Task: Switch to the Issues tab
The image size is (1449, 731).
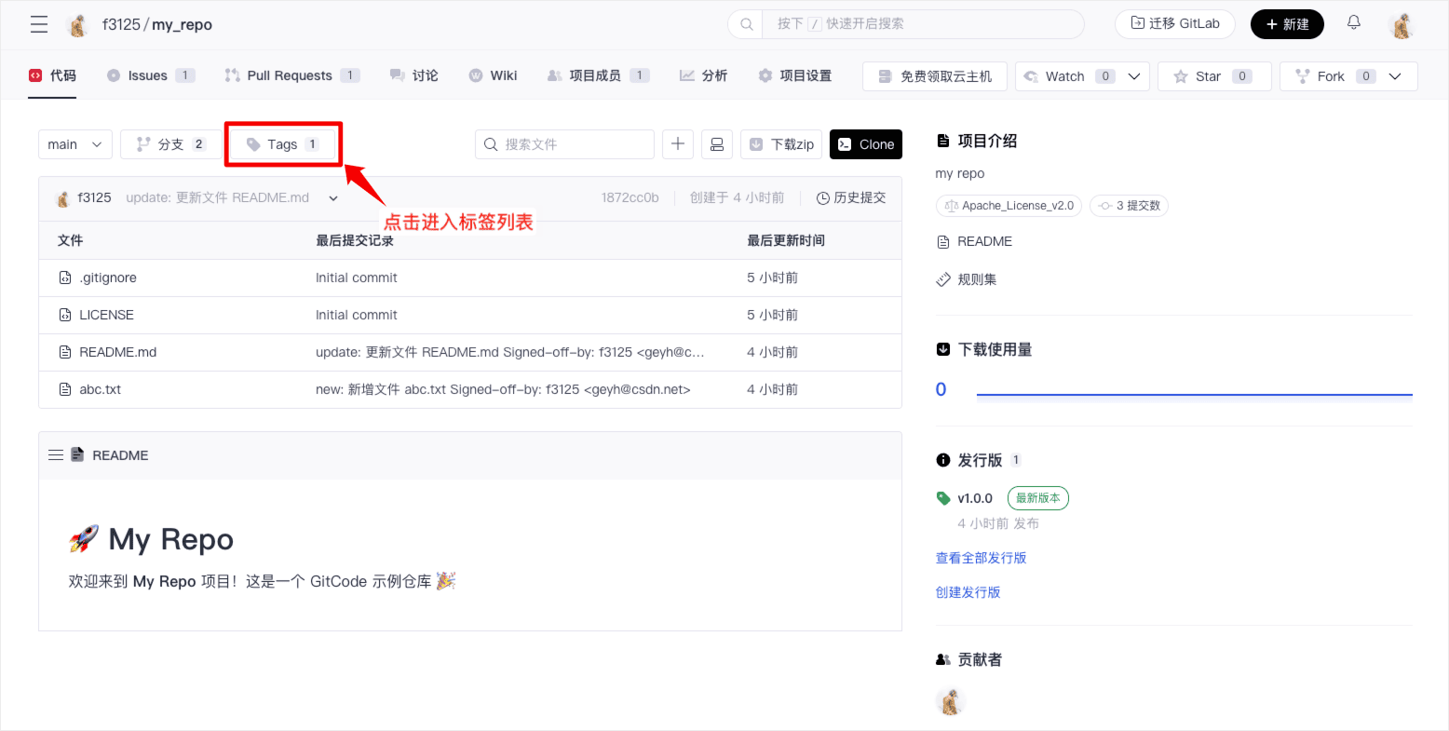Action: pyautogui.click(x=149, y=75)
